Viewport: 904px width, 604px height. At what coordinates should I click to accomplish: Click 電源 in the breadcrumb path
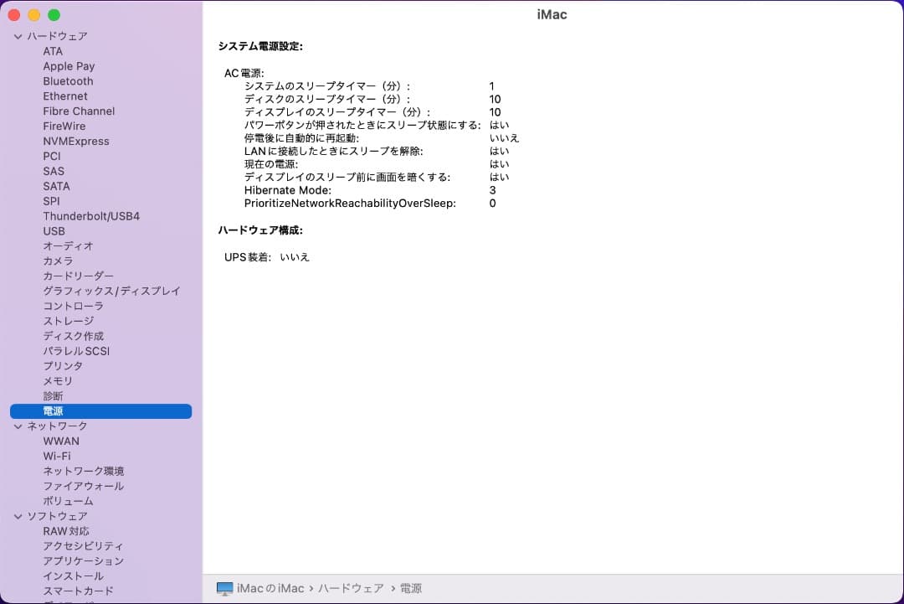[409, 588]
